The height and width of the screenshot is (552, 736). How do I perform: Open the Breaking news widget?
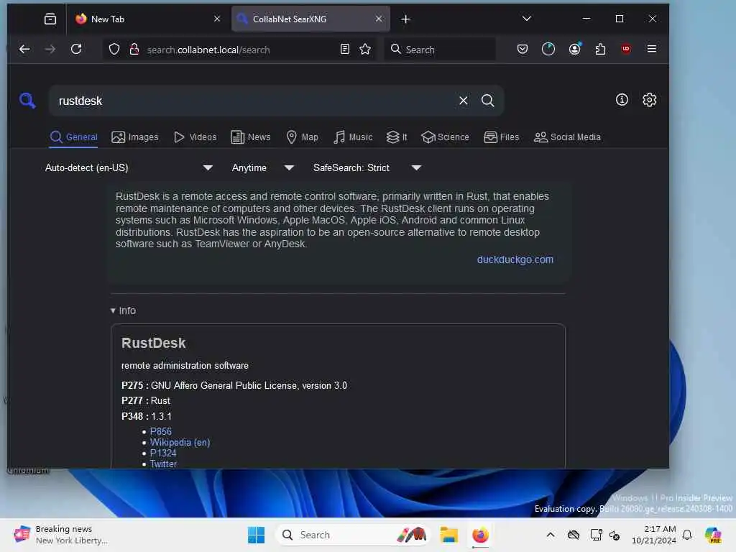[x=61, y=535]
